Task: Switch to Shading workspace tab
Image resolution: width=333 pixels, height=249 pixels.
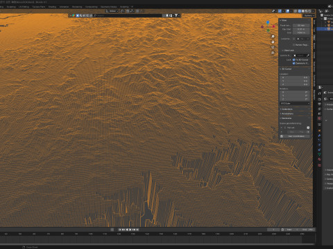Action: click(x=52, y=7)
